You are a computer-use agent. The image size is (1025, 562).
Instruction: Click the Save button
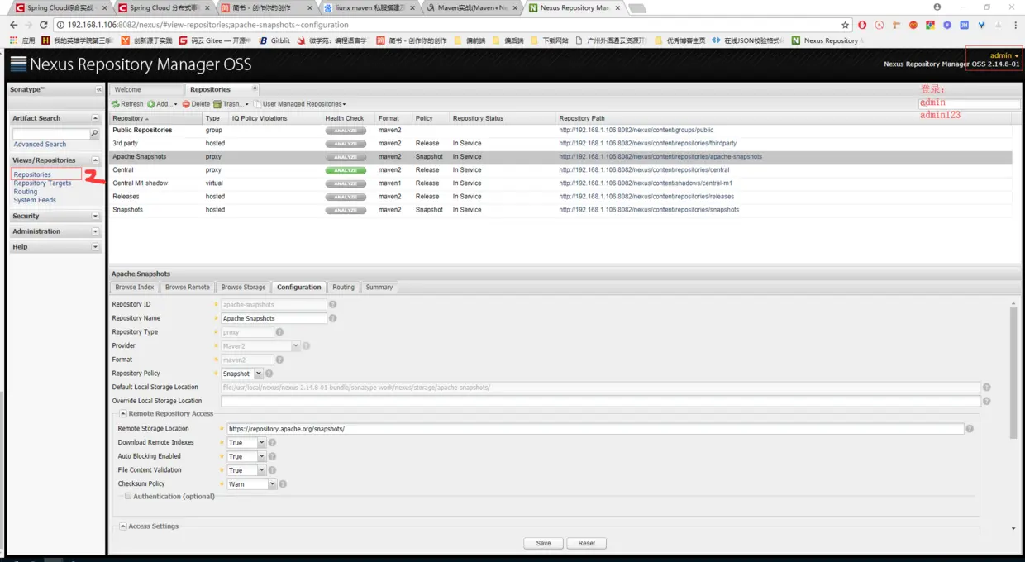(543, 543)
